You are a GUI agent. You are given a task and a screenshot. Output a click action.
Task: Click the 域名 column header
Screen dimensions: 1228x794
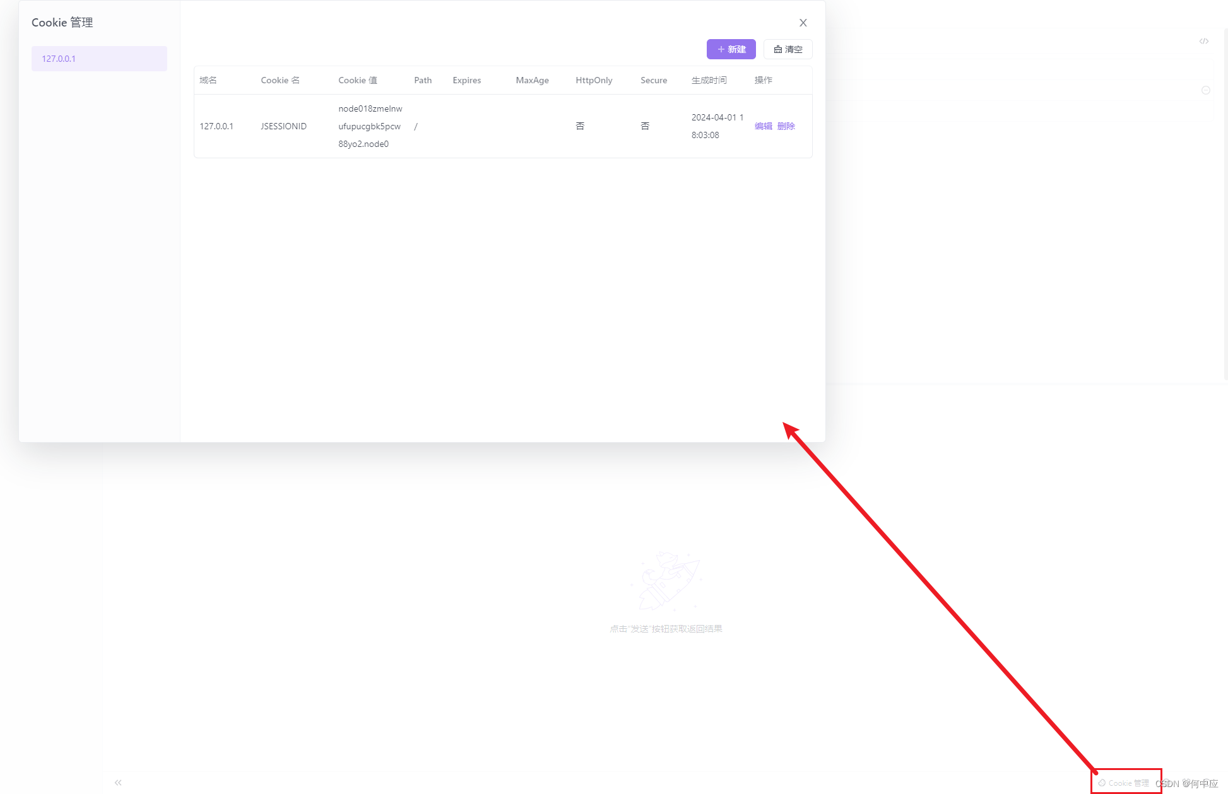(x=208, y=80)
